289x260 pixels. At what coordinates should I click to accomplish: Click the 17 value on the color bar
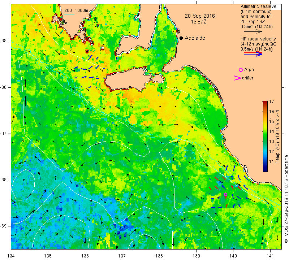point(271,101)
